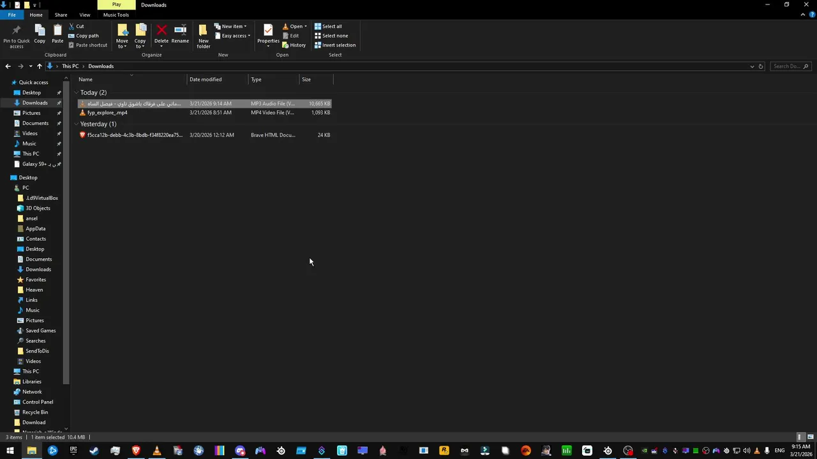Select the Brave HTML document file
817x459 pixels.
(x=204, y=135)
